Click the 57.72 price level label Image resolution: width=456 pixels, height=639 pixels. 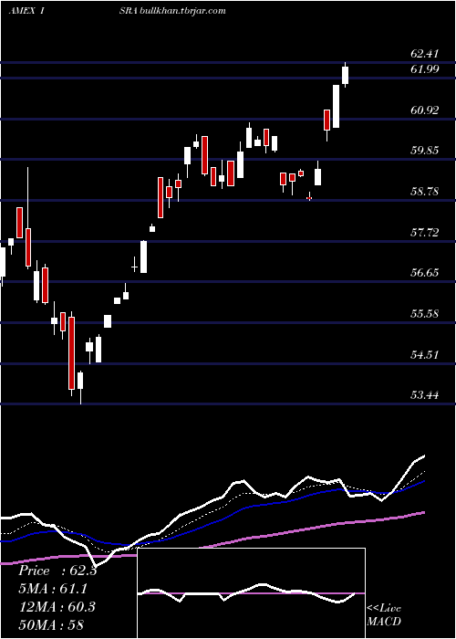coord(425,233)
